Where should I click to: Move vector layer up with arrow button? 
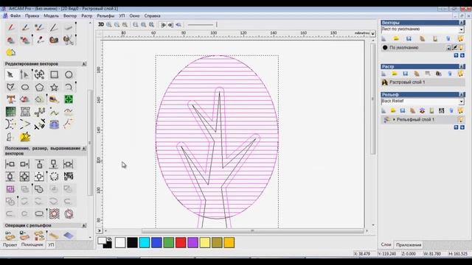[x=456, y=55]
